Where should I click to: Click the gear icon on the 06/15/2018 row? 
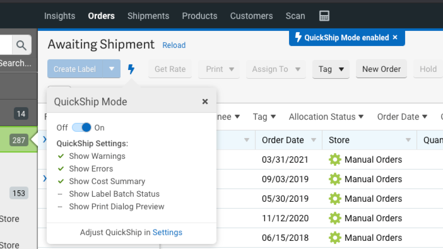coord(335,238)
